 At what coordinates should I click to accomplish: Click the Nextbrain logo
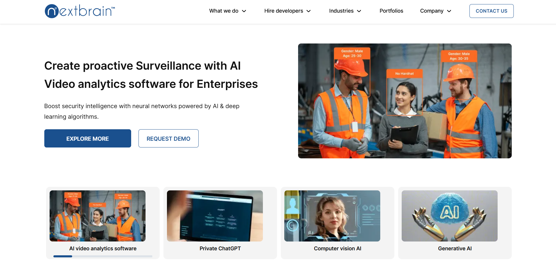tap(80, 11)
